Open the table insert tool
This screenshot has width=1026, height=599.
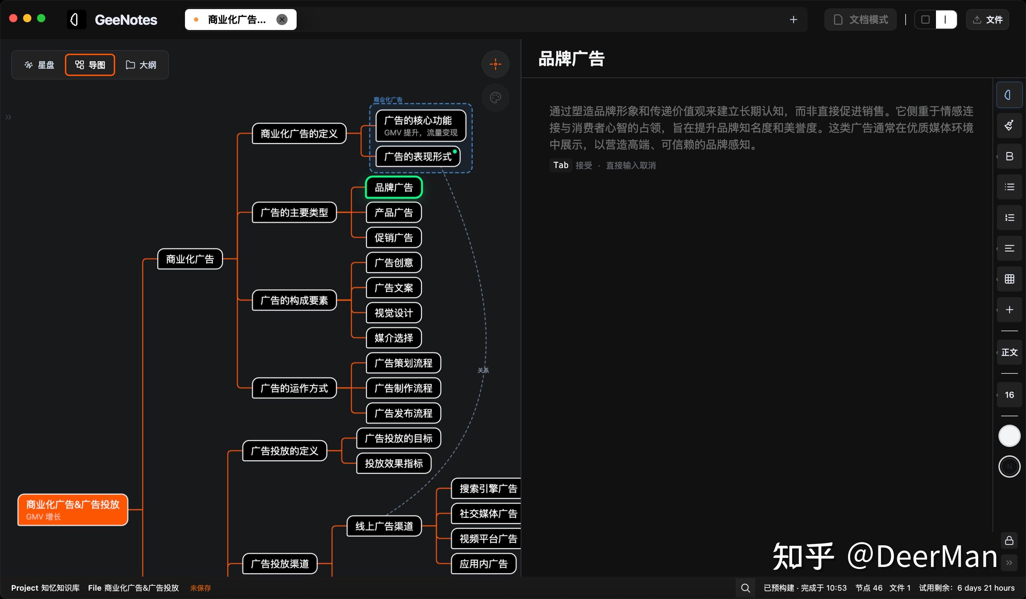point(1009,279)
